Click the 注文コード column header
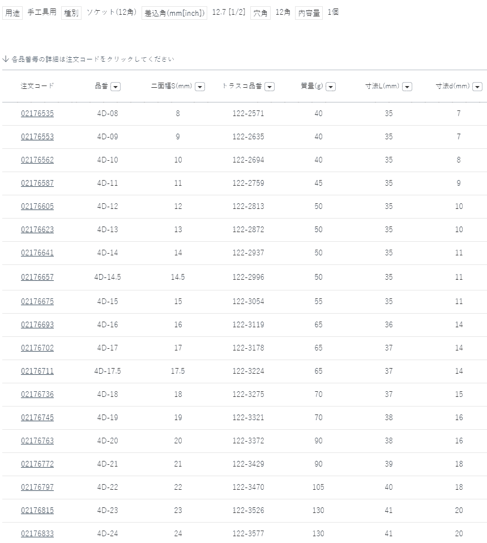The height and width of the screenshot is (543, 487). [x=37, y=86]
